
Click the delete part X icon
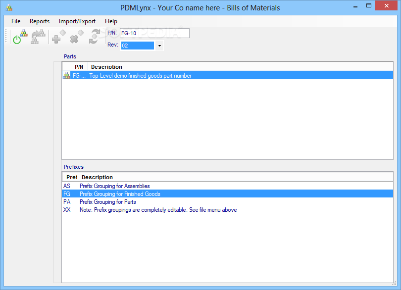pyautogui.click(x=77, y=37)
